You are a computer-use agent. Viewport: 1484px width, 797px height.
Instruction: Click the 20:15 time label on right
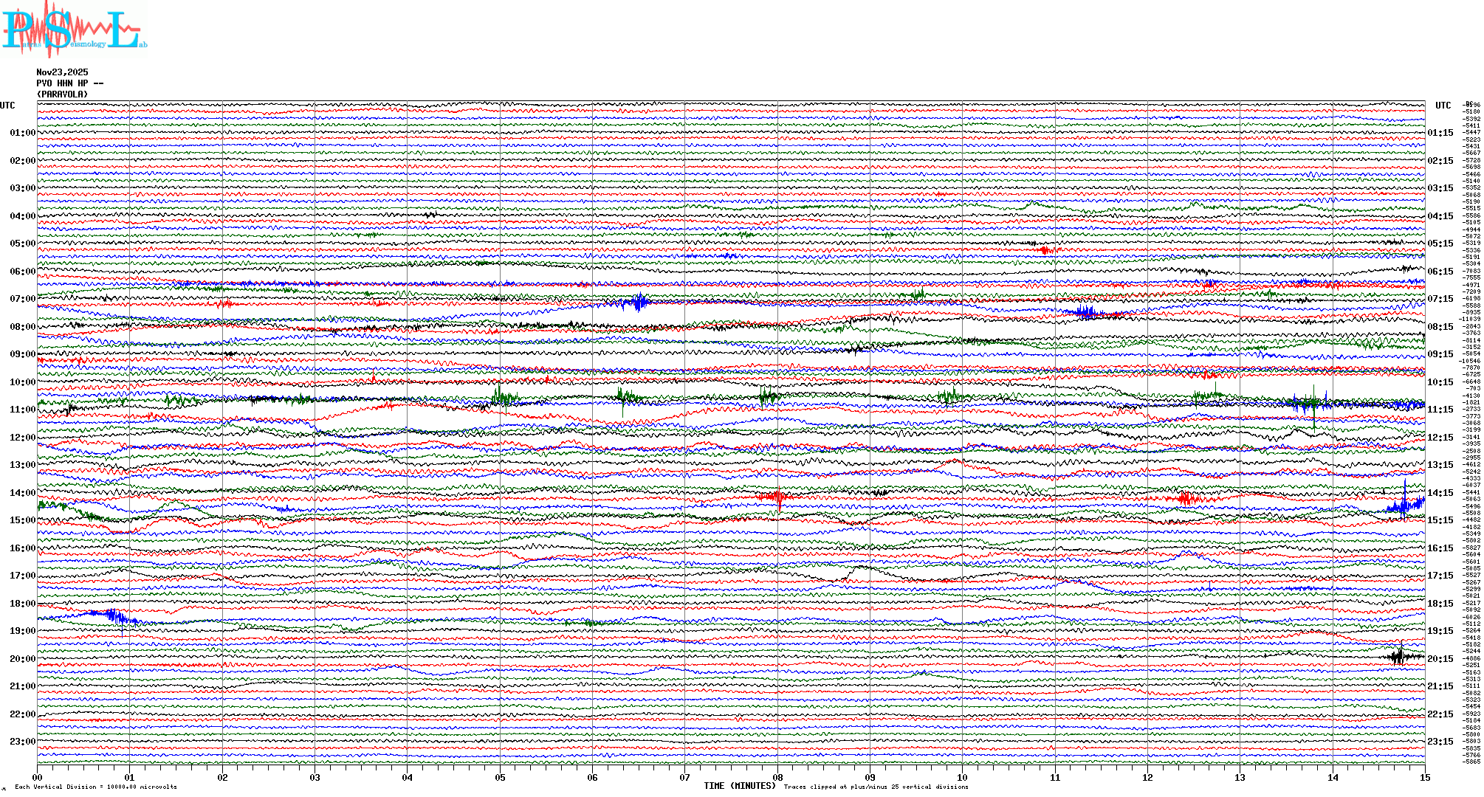click(1440, 659)
